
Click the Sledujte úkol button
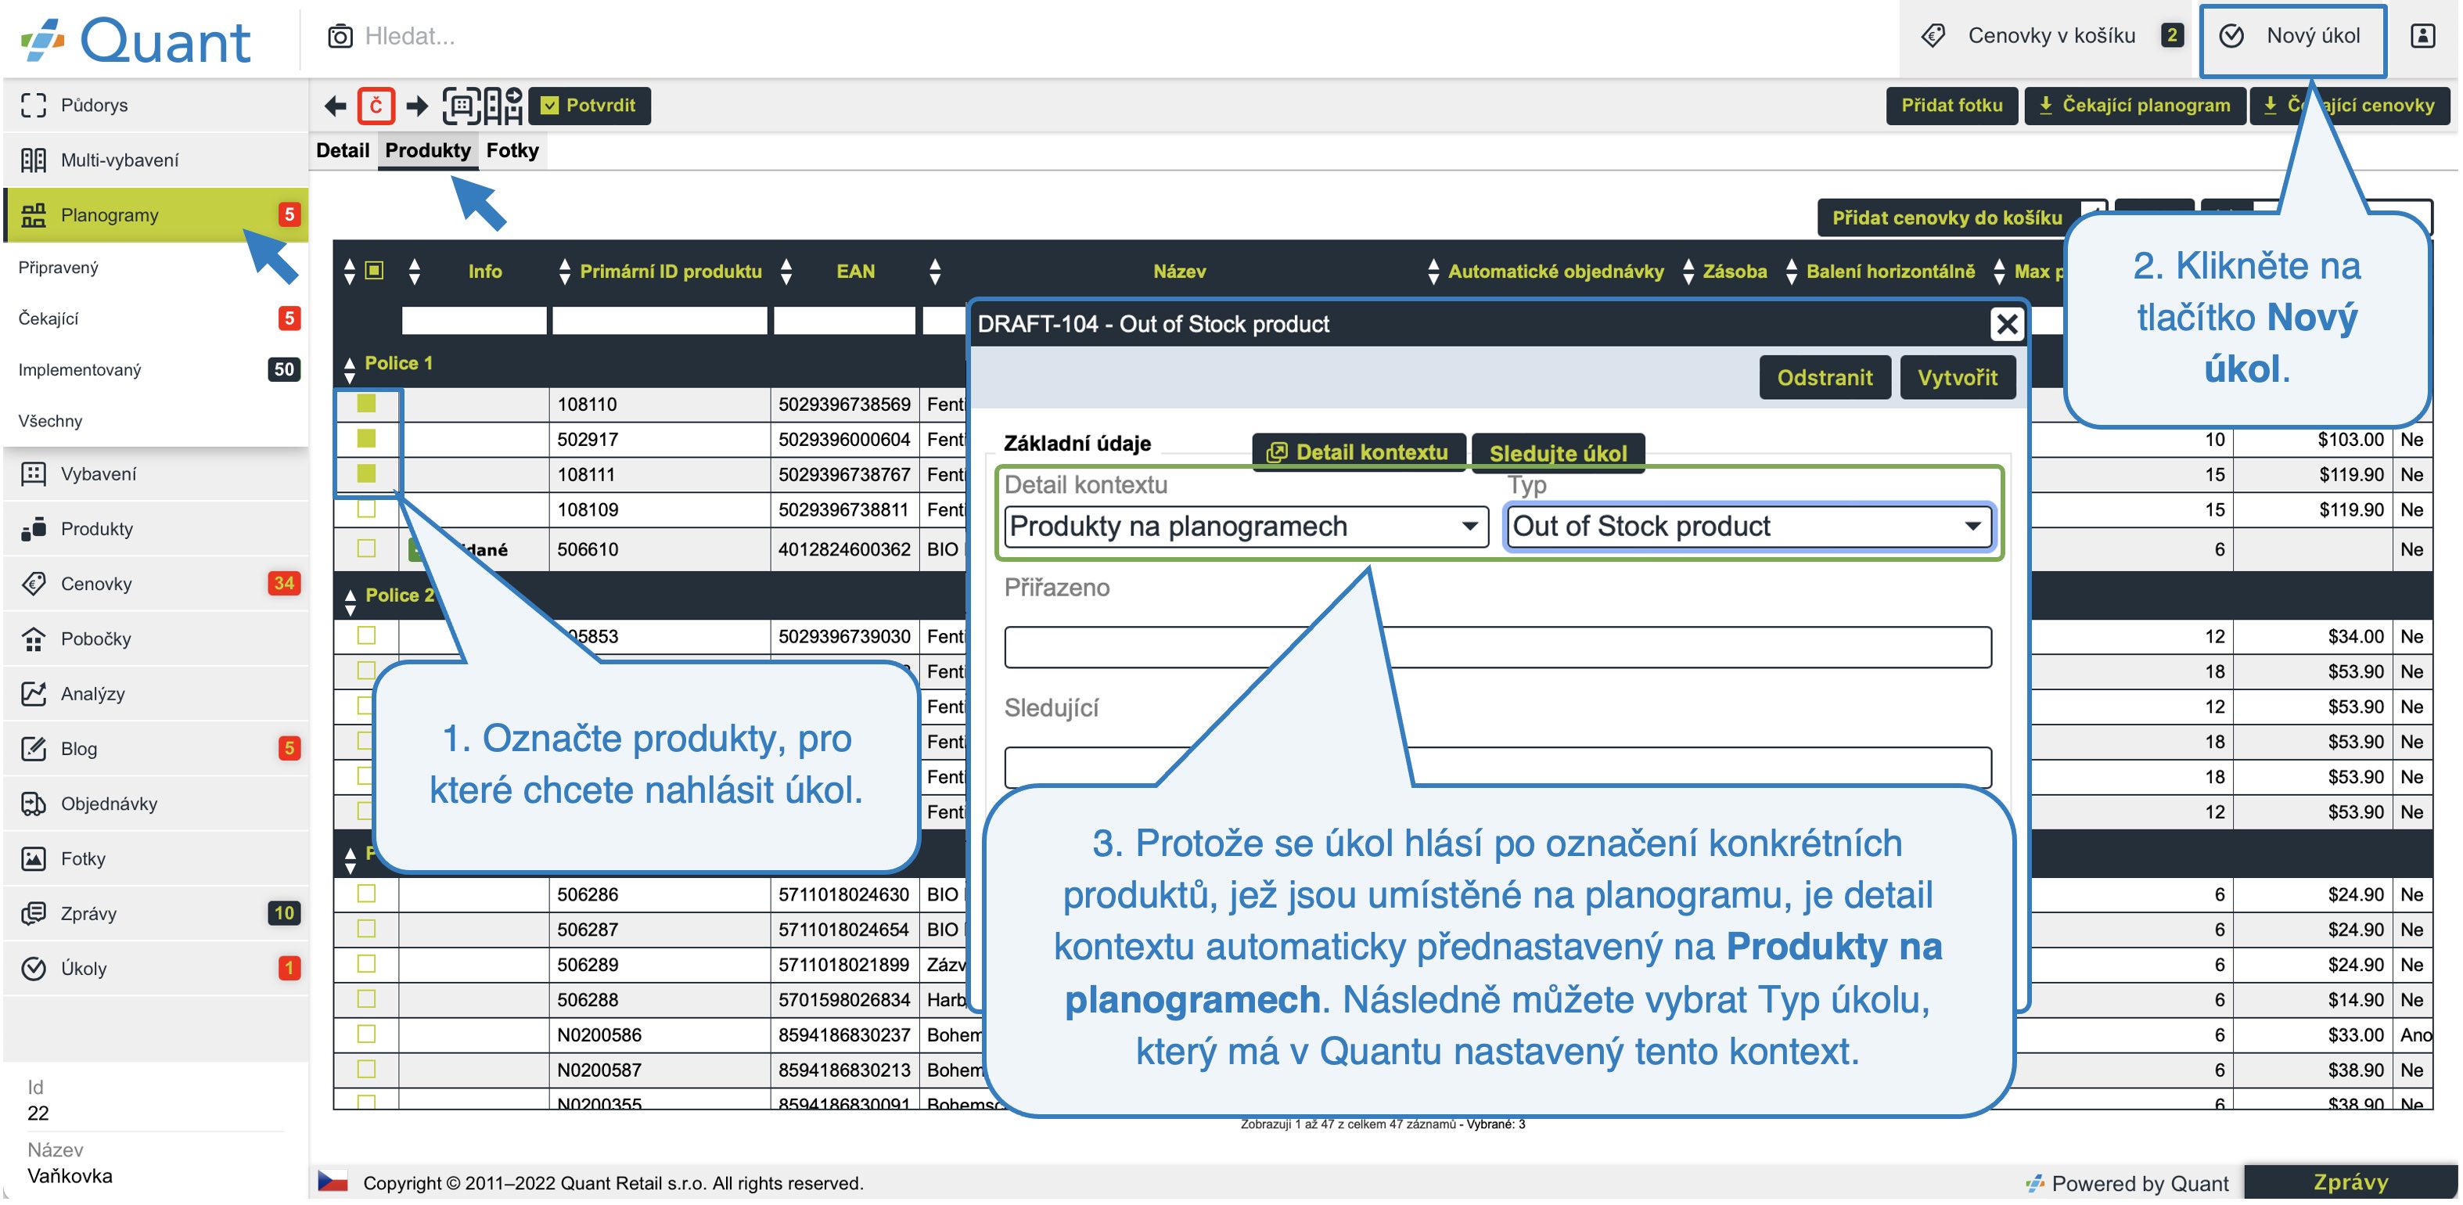1558,453
